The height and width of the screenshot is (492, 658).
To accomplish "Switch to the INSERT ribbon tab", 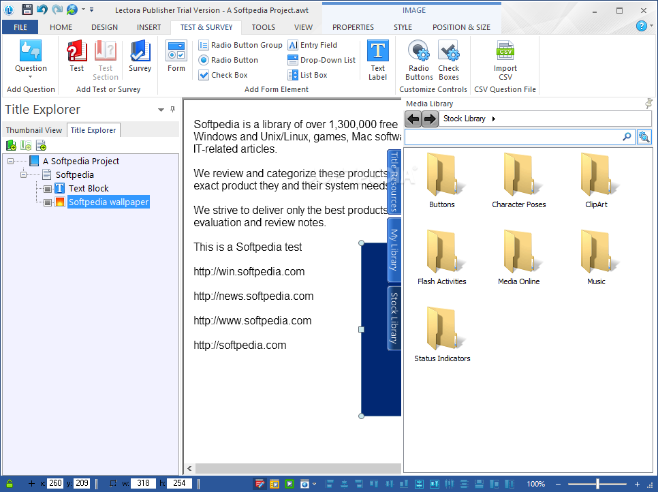I will (148, 27).
